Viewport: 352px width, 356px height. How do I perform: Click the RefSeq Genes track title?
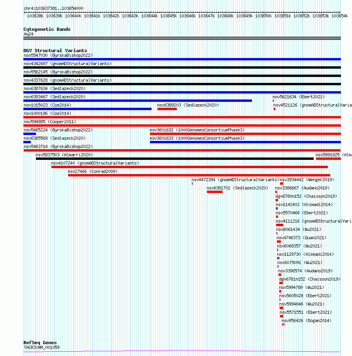coord(40,343)
